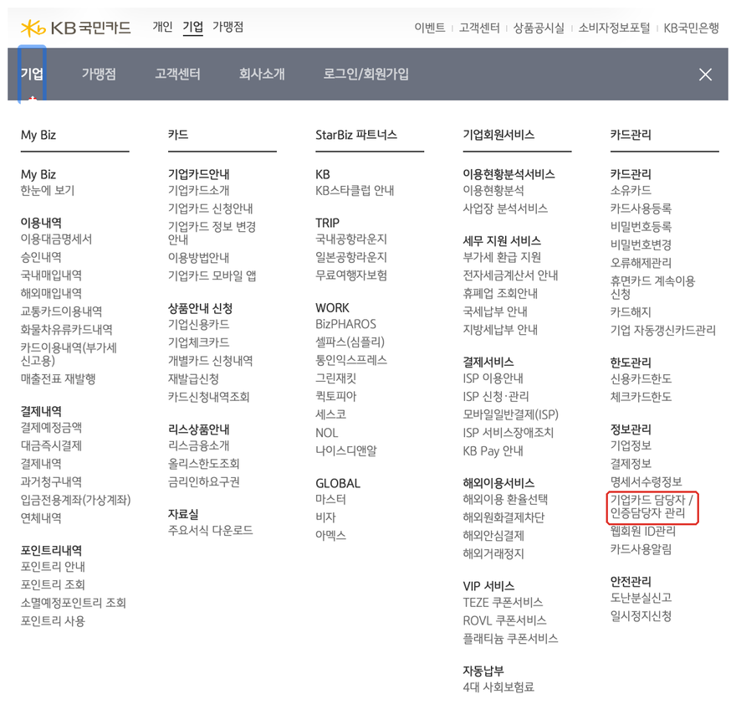Open TEZE 쿠폰서비스

tap(503, 602)
